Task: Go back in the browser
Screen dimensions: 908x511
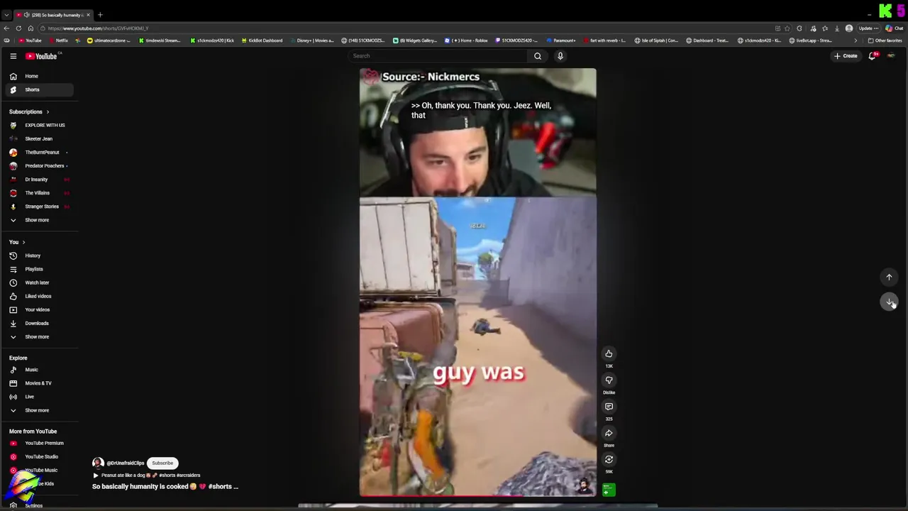Action: pyautogui.click(x=6, y=28)
